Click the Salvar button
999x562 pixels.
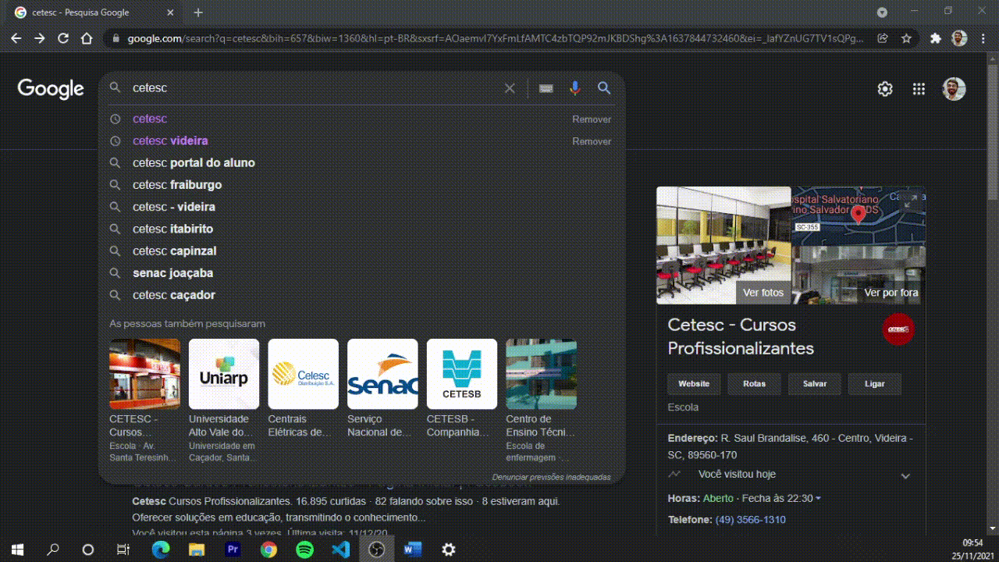(814, 384)
